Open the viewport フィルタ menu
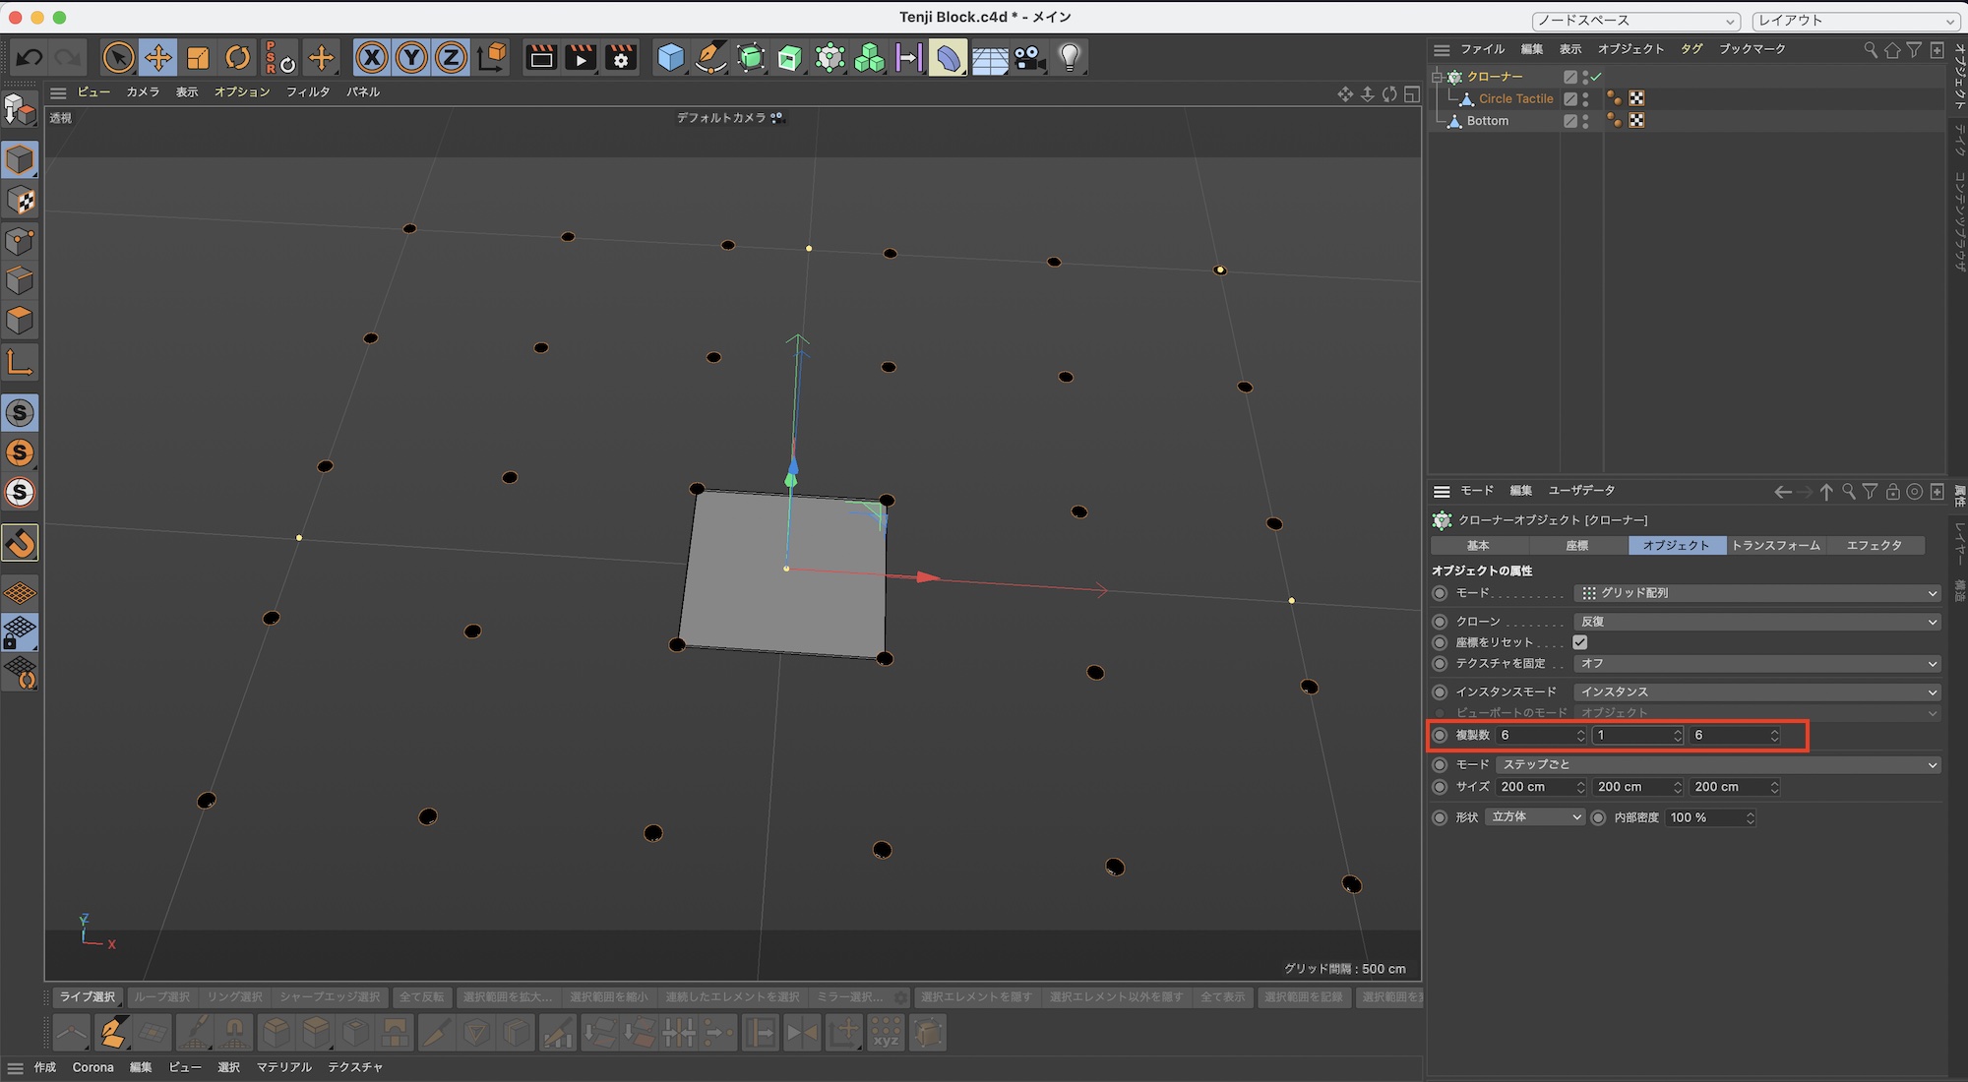The image size is (1968, 1082). [x=307, y=91]
